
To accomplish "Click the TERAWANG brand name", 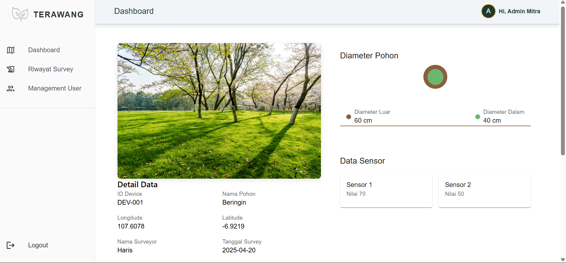I will coord(58,14).
